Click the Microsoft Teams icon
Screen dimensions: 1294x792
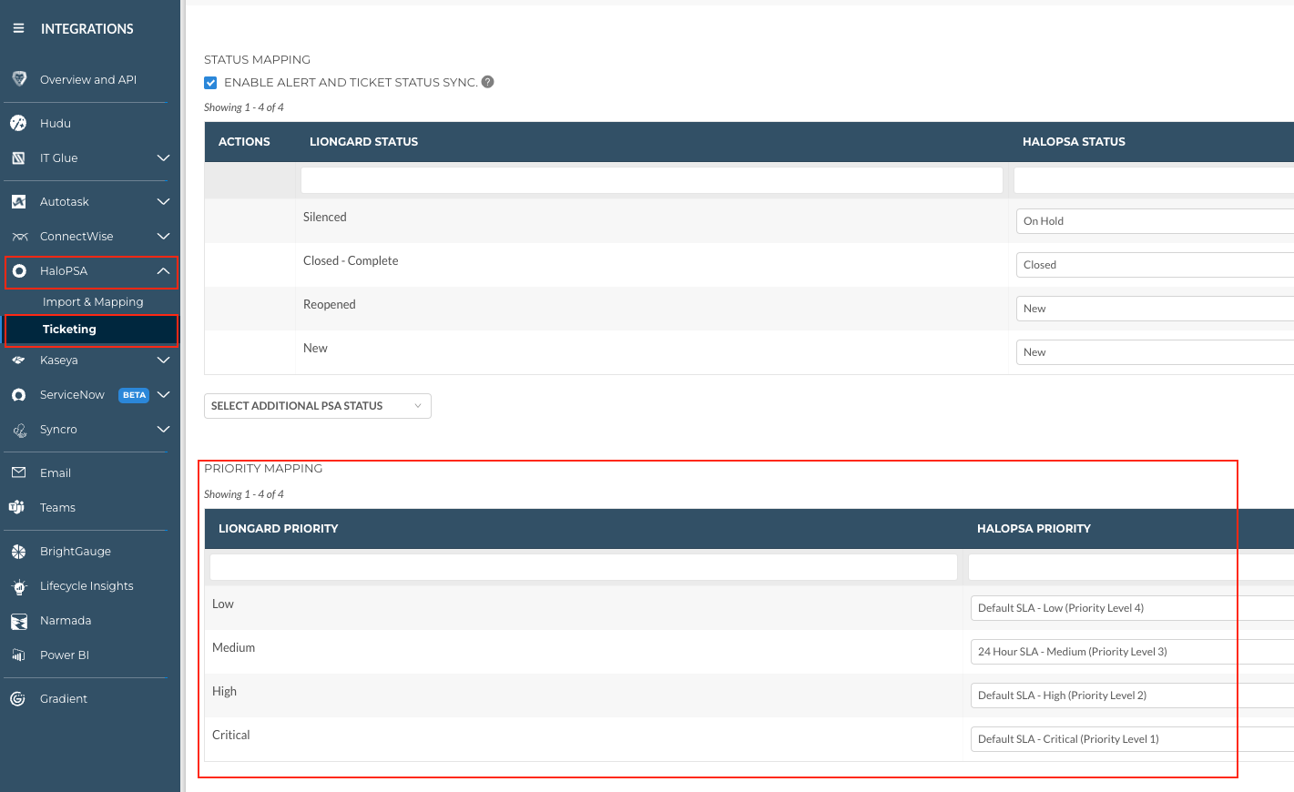point(16,507)
